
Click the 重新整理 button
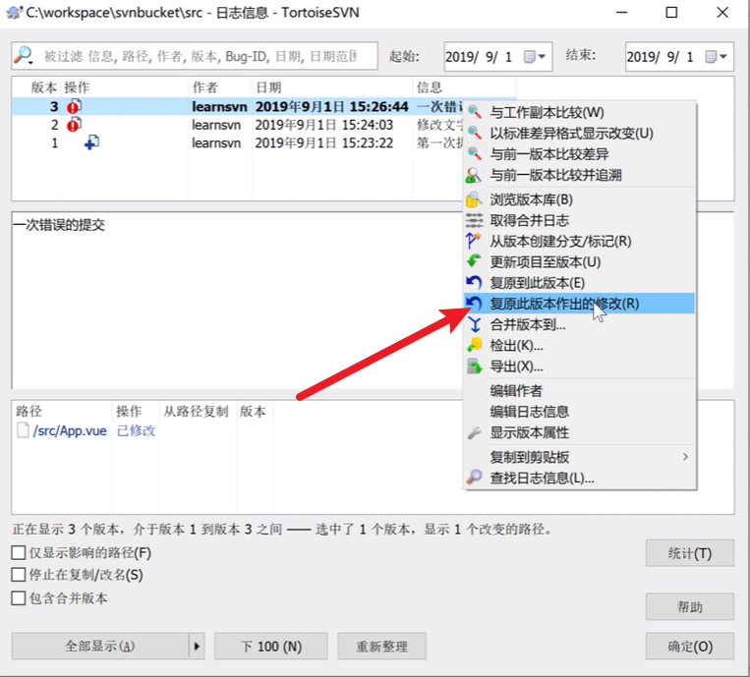[x=381, y=647]
